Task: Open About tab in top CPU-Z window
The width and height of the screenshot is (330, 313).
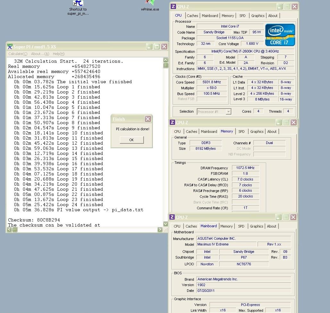Action: (273, 16)
